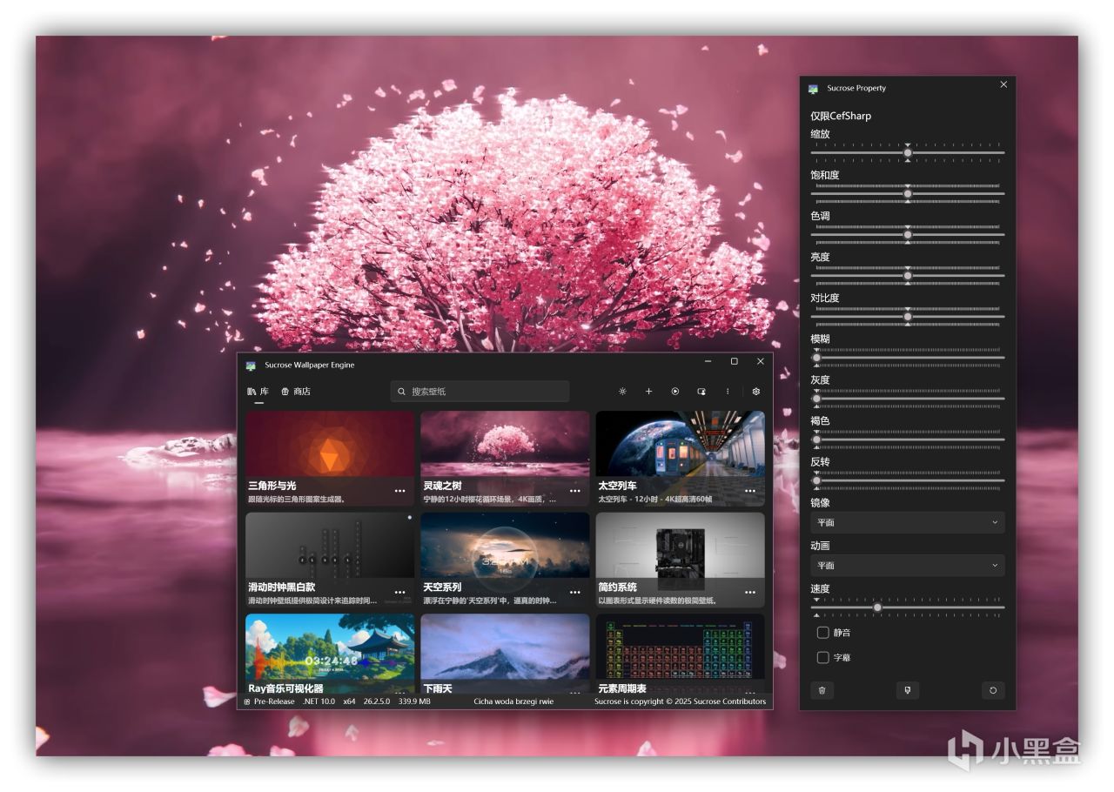Screen dimensions: 1114x792
Task: Switch to the 商店 tab
Action: [296, 392]
